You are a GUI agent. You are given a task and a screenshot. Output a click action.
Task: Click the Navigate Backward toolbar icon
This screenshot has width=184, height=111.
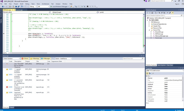(x=3, y=7)
